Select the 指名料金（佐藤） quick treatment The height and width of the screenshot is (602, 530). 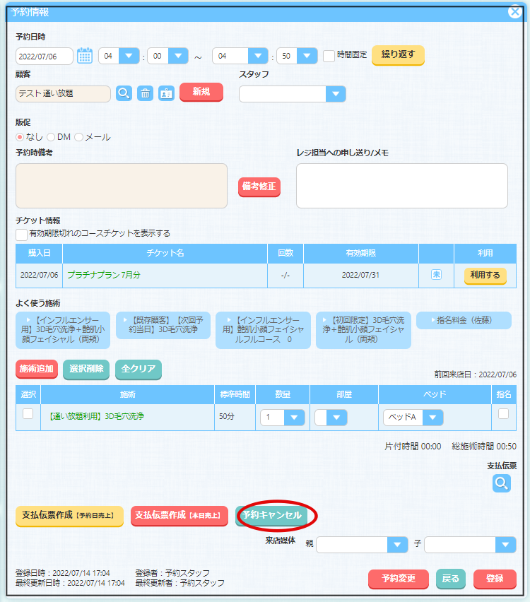coord(464,321)
